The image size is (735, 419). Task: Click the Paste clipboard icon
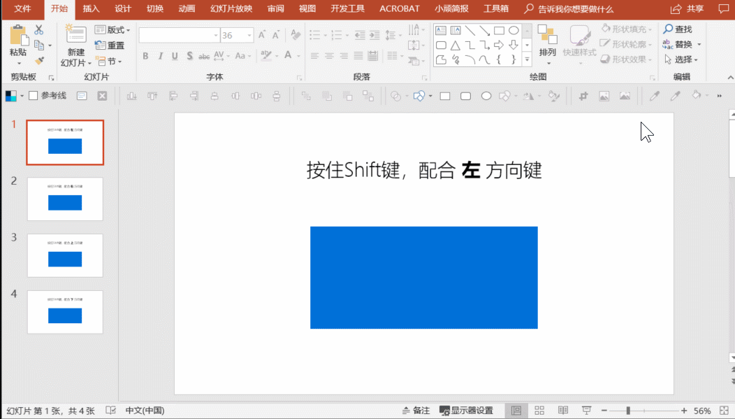pos(18,35)
